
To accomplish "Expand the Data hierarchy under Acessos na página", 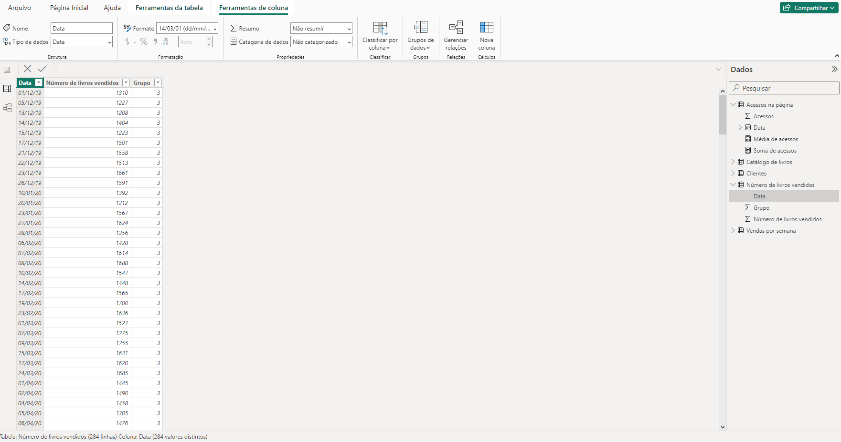I will 740,127.
